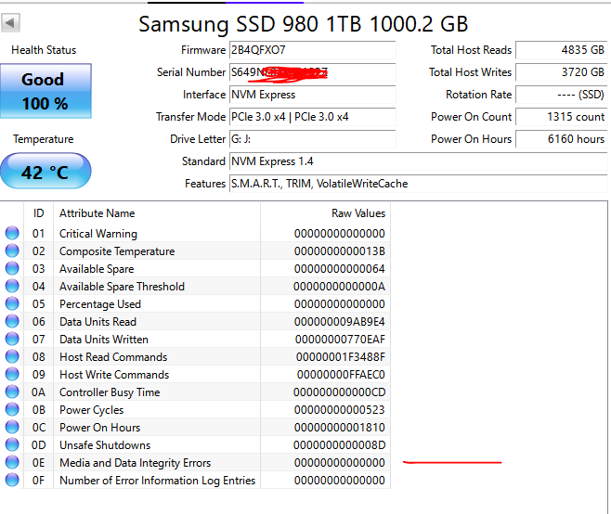Click the blue status orb for Critical Warning
The height and width of the screenshot is (514, 611).
(12, 234)
